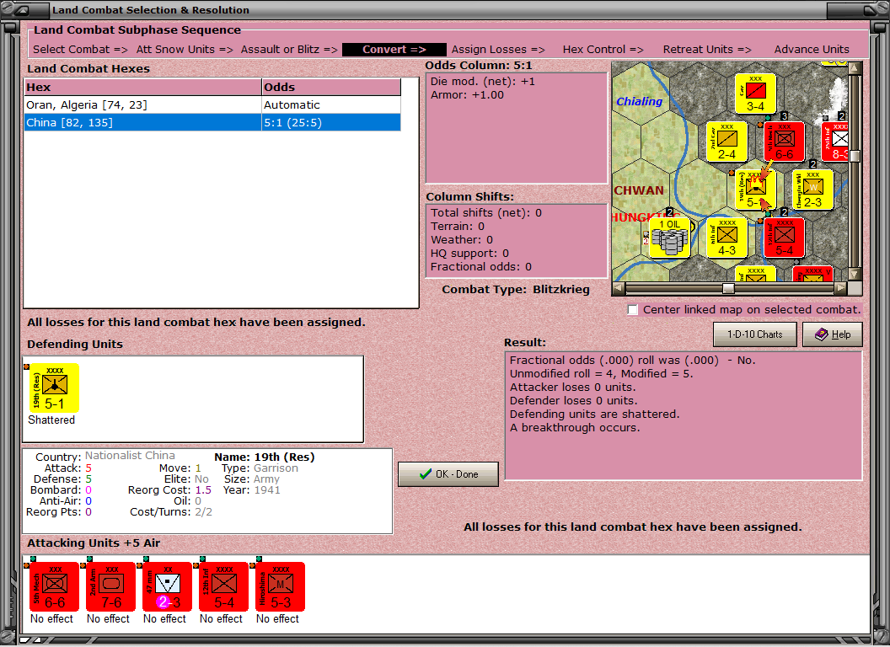Viewport: 890px width, 647px height.
Task: Click the Chialing river label on map
Action: (639, 102)
